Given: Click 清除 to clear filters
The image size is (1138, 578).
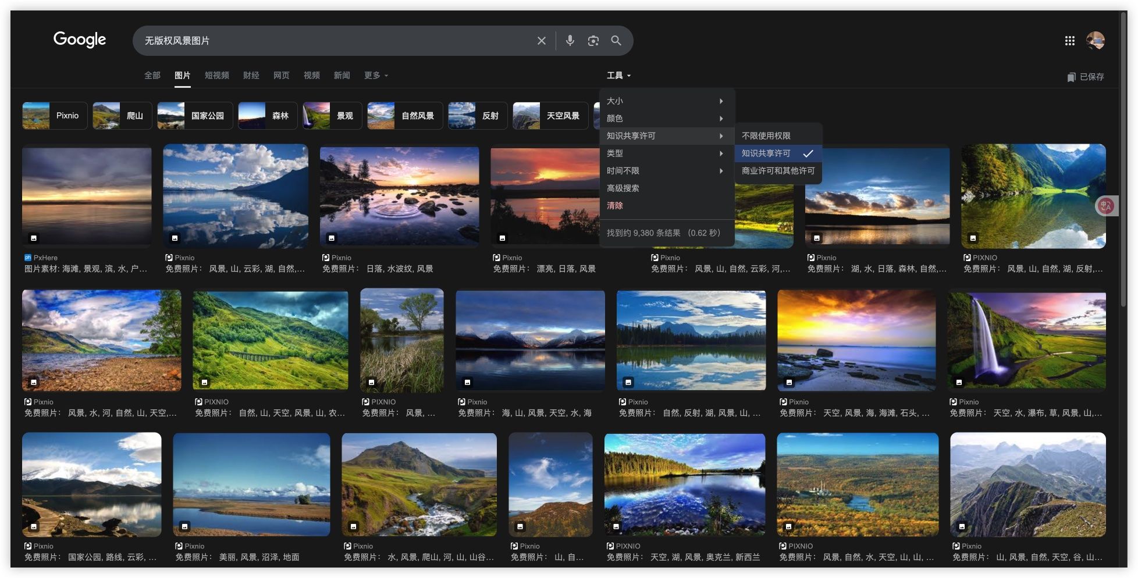Looking at the screenshot, I should 614,206.
